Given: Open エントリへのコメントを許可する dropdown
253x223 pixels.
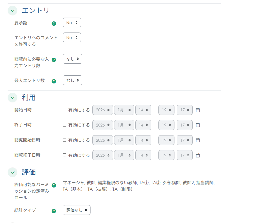Looking at the screenshot, I should coord(72,37).
